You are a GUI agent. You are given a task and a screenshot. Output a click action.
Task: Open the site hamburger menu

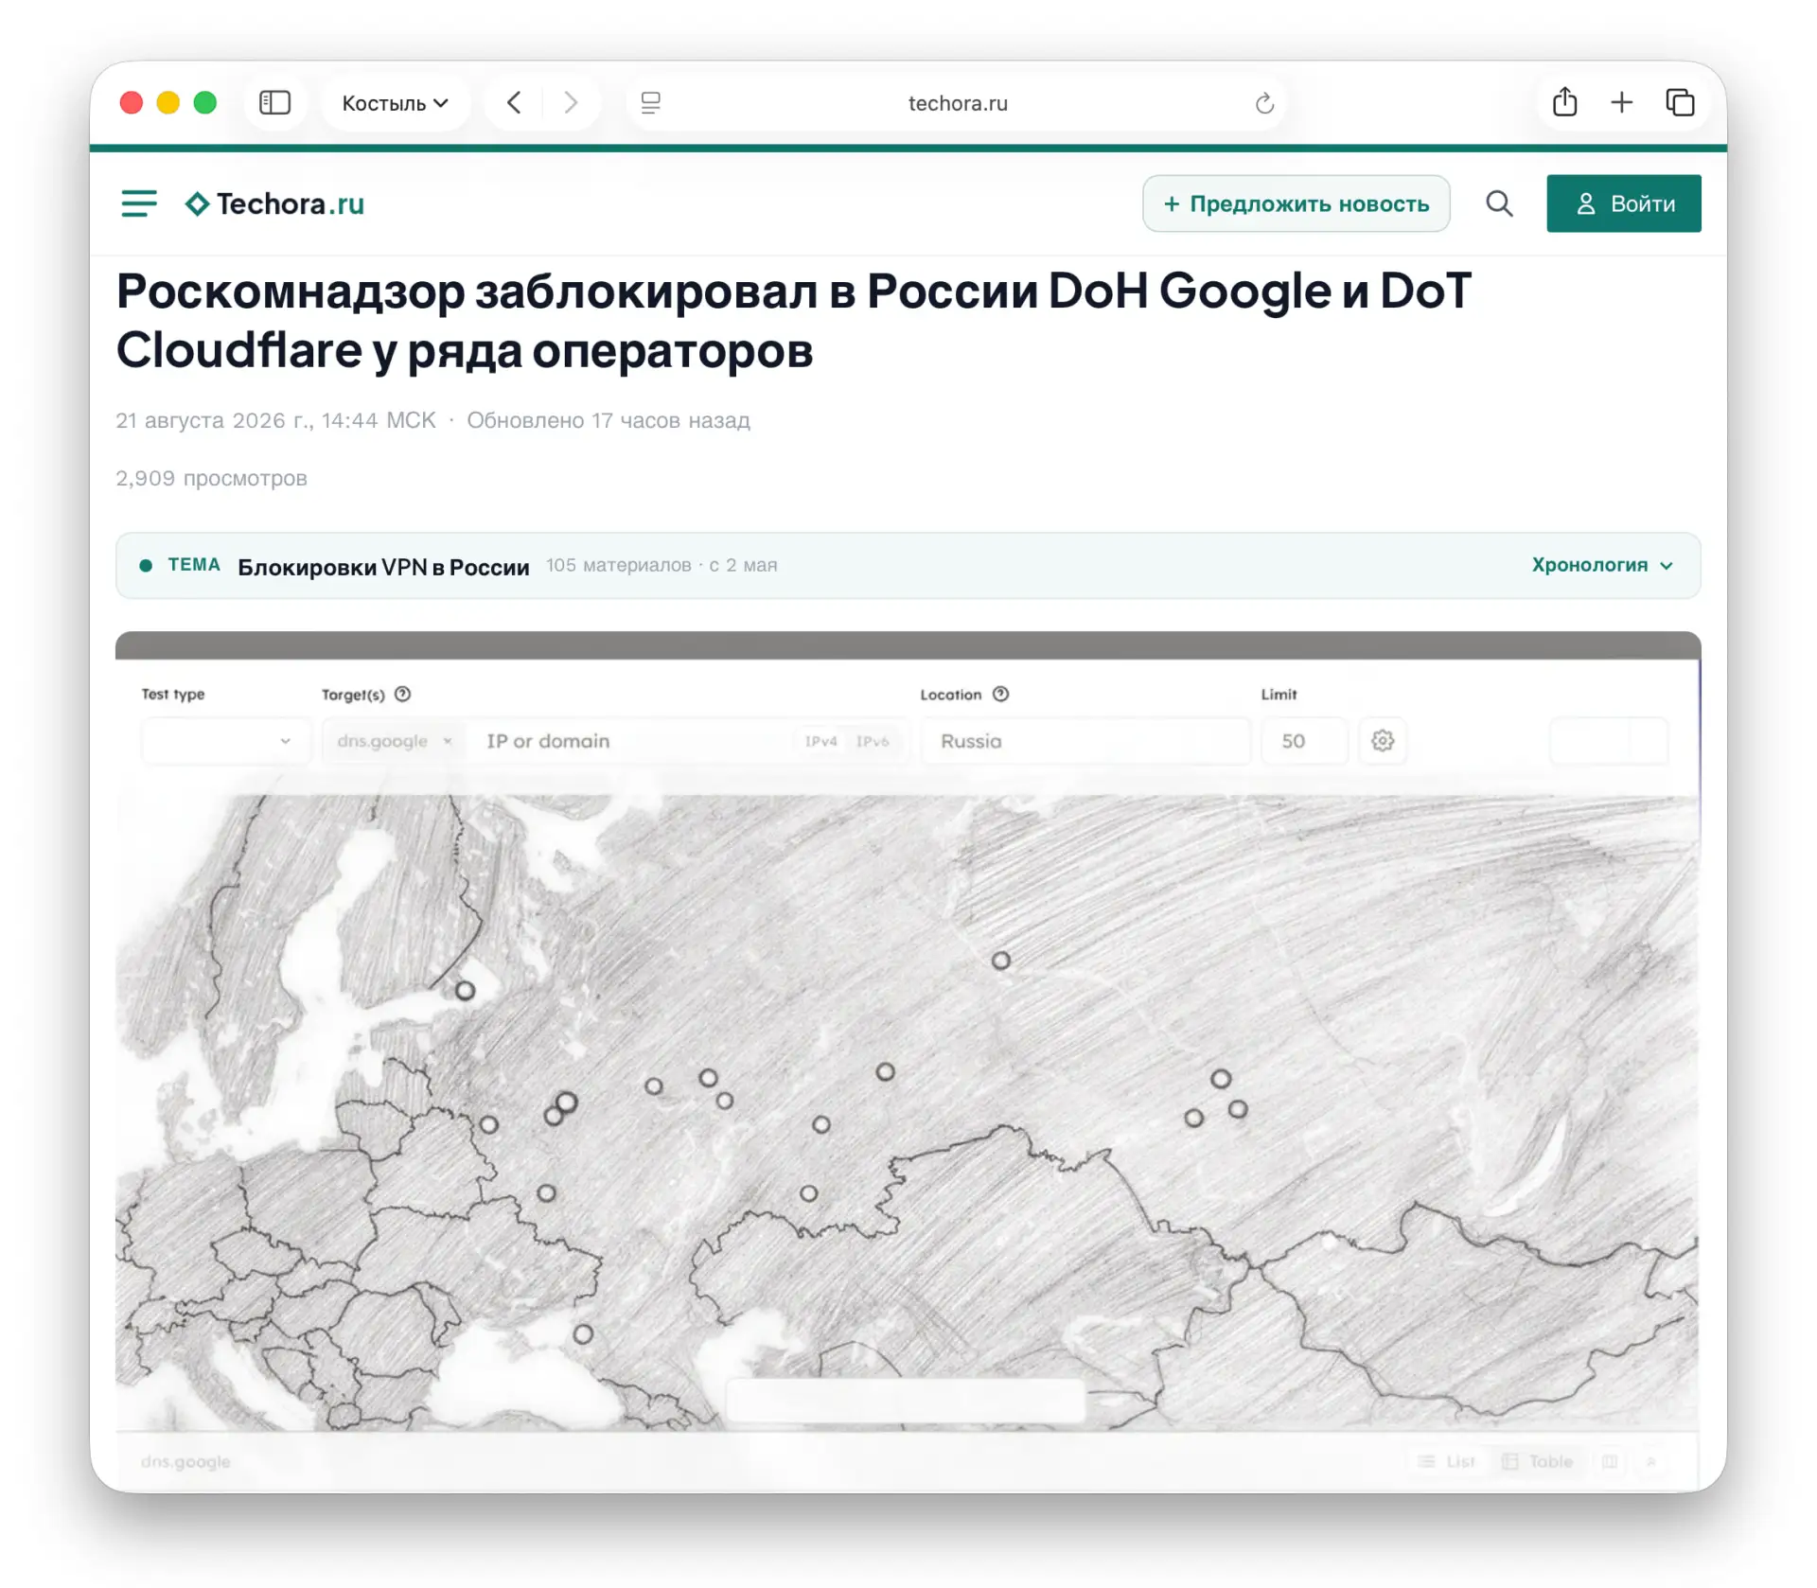pos(139,203)
